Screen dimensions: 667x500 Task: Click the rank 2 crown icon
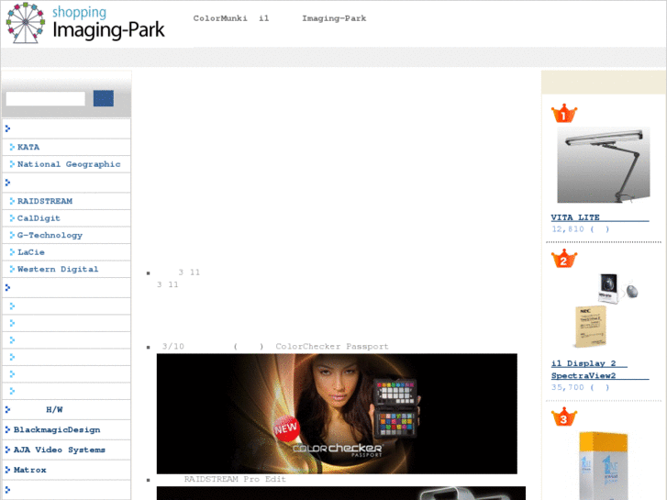[564, 259]
